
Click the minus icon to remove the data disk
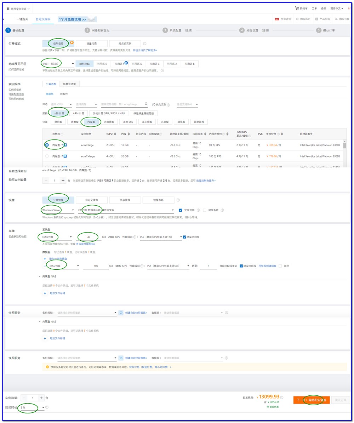(x=45, y=266)
